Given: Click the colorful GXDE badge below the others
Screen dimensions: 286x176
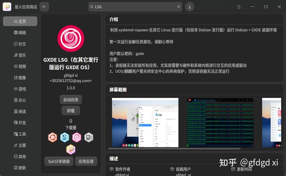Looking at the screenshot, I should pos(71,149).
